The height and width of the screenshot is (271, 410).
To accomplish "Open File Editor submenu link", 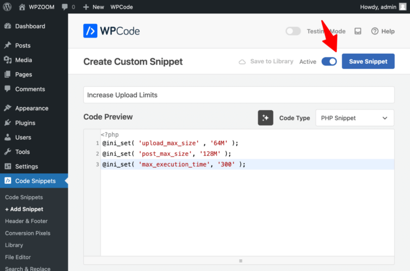I will [x=18, y=257].
